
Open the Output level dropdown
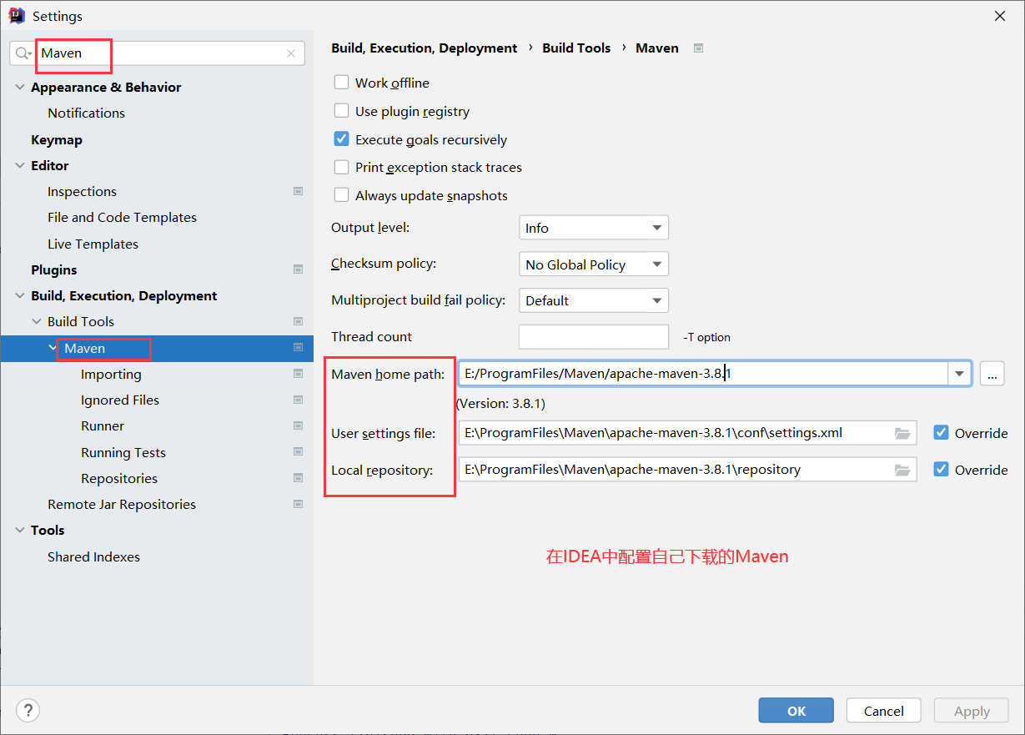[593, 228]
